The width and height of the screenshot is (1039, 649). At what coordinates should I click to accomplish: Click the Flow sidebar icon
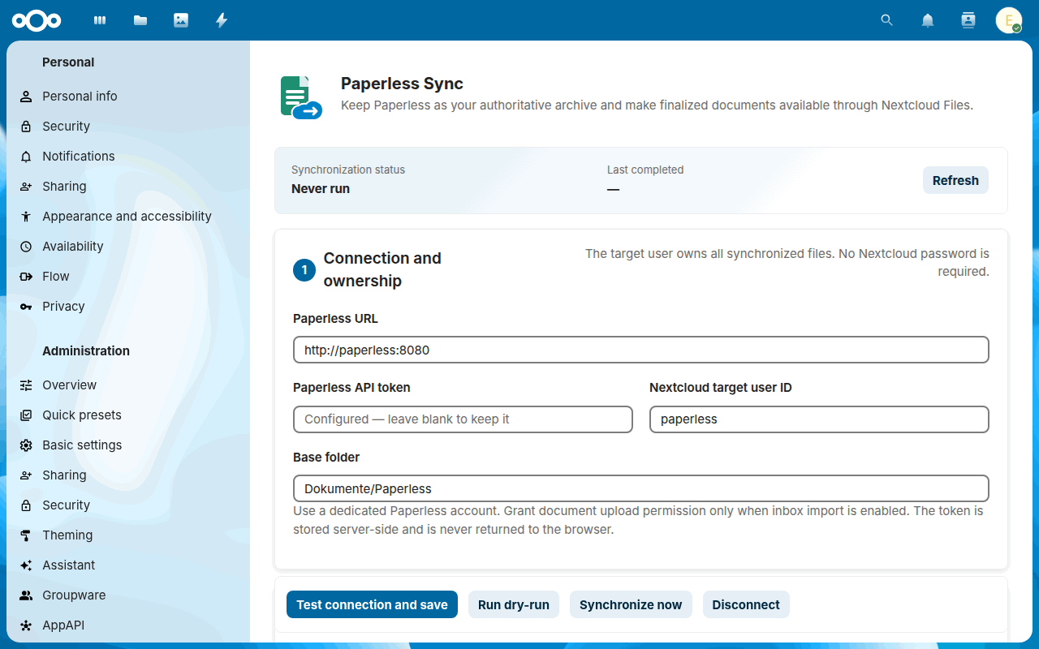point(26,277)
